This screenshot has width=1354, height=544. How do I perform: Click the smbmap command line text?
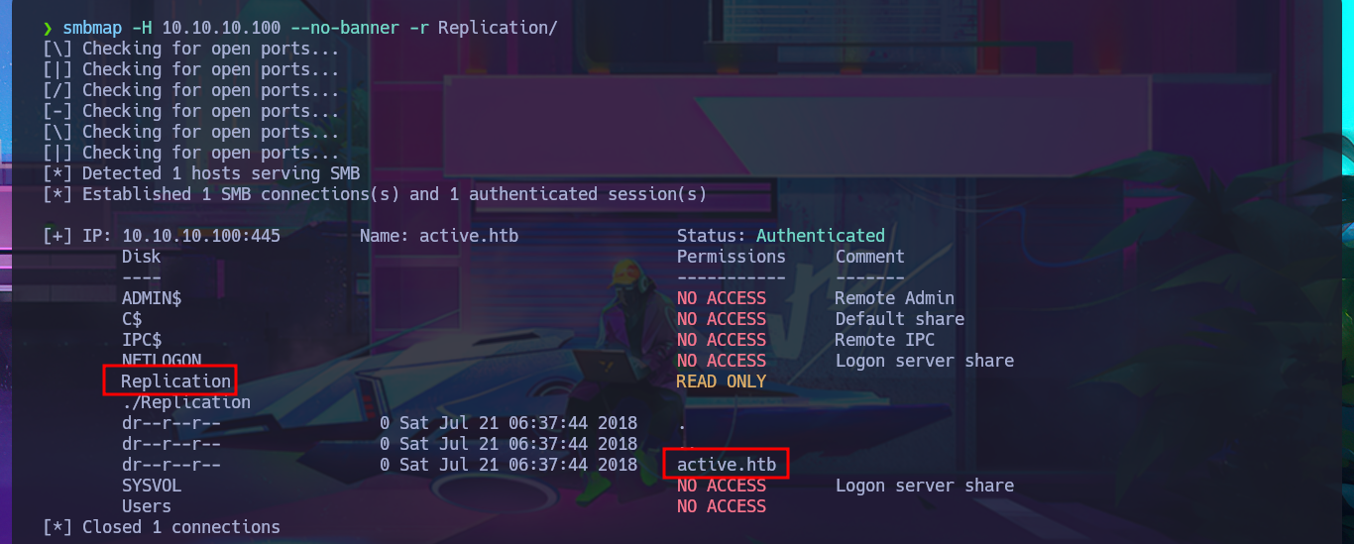tap(310, 28)
